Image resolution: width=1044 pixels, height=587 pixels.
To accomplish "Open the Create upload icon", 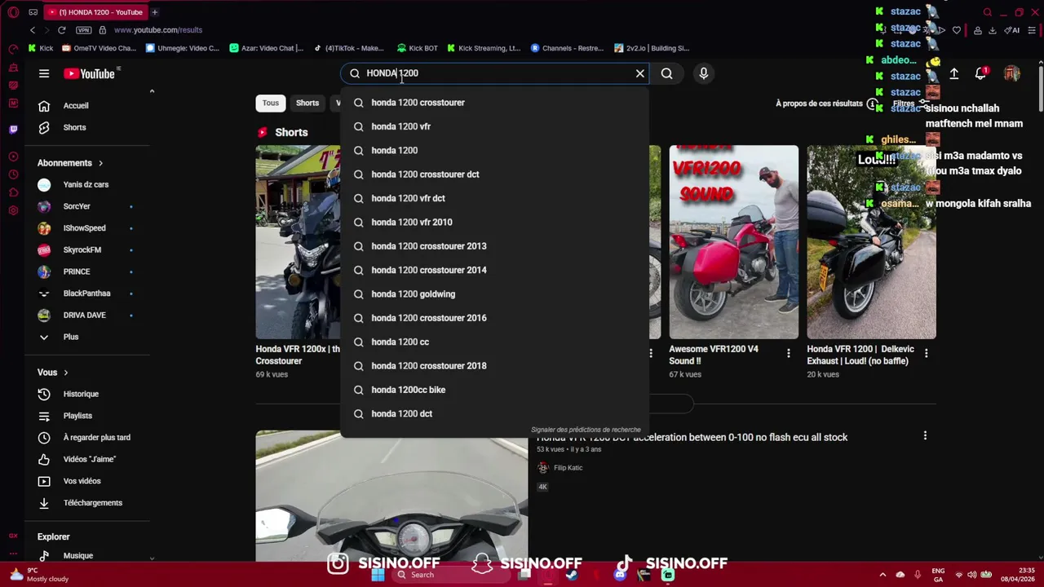I will [x=953, y=73].
